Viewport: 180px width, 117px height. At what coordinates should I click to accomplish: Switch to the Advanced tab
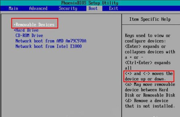38,8
